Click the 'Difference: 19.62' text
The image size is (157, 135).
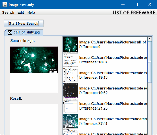tap(93, 93)
